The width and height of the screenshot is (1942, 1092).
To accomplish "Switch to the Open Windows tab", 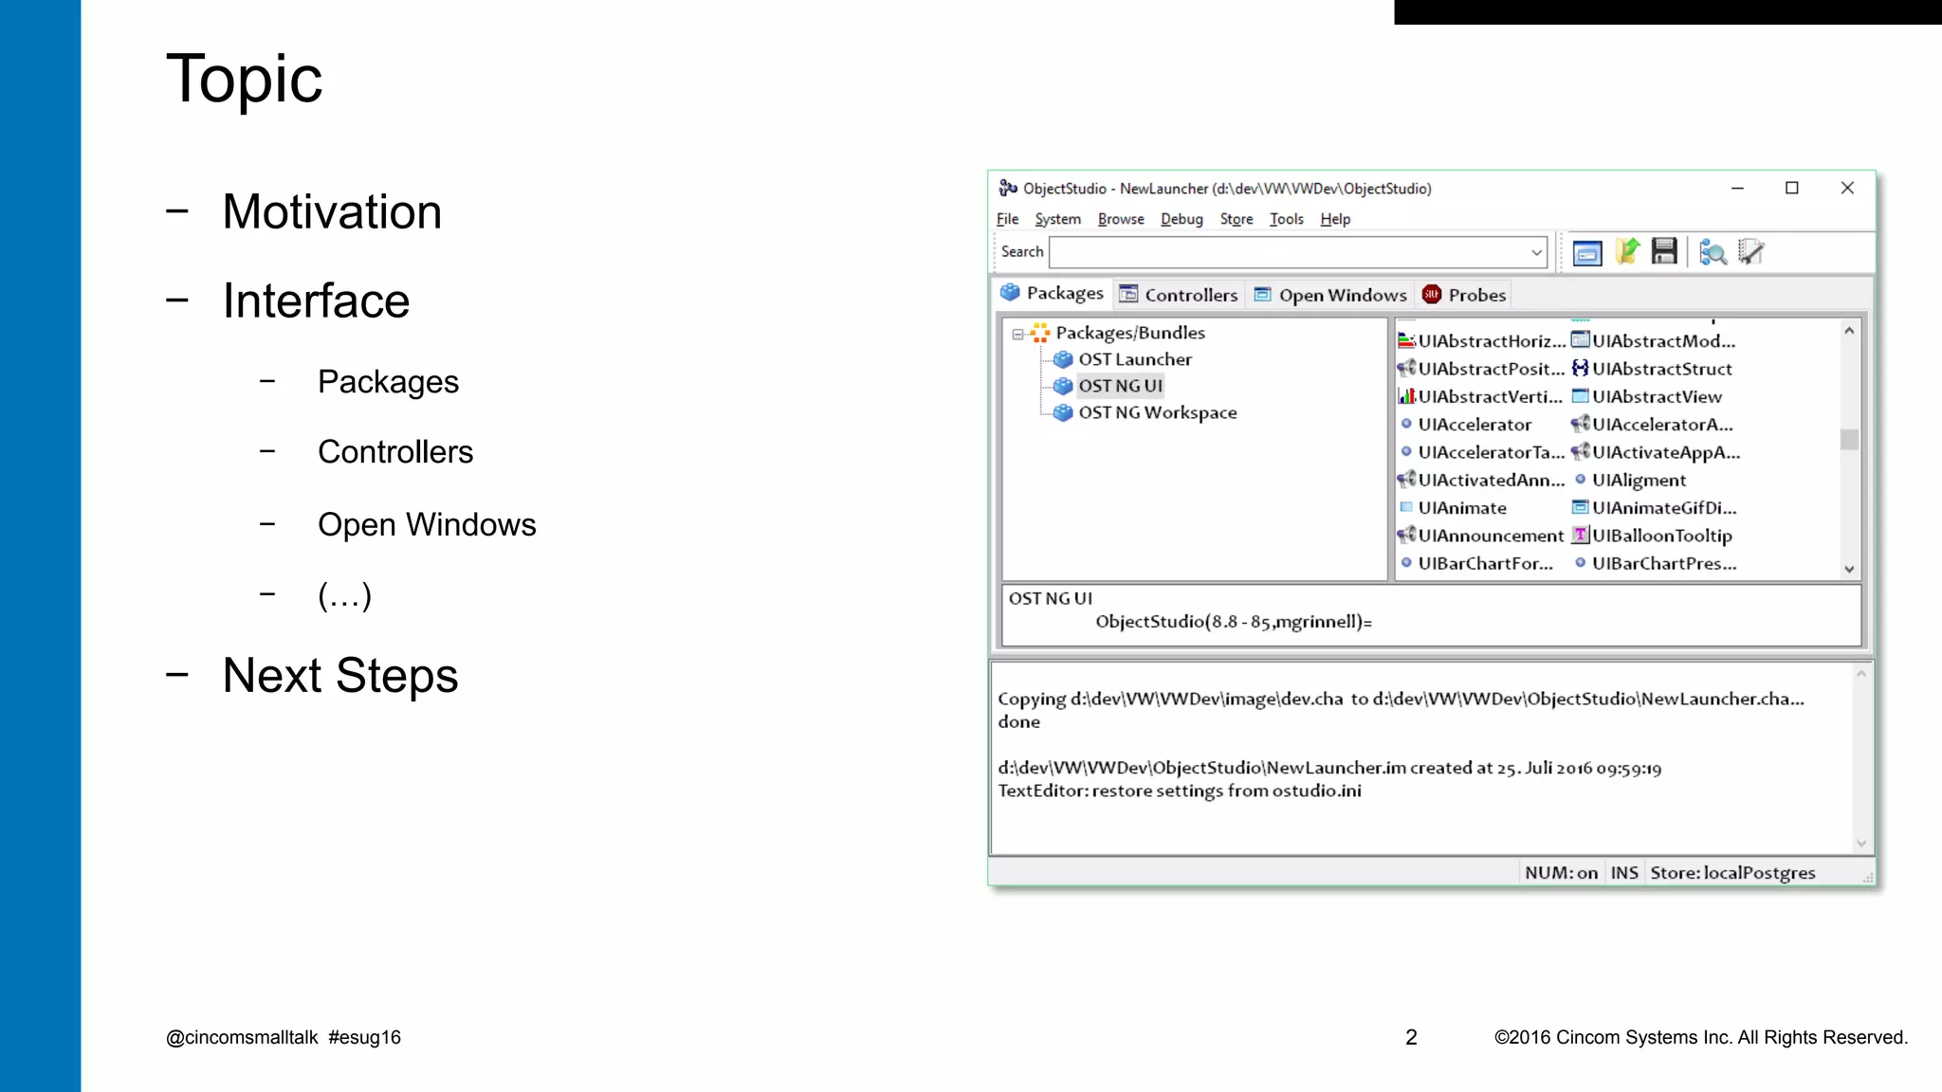I will pyautogui.click(x=1329, y=295).
